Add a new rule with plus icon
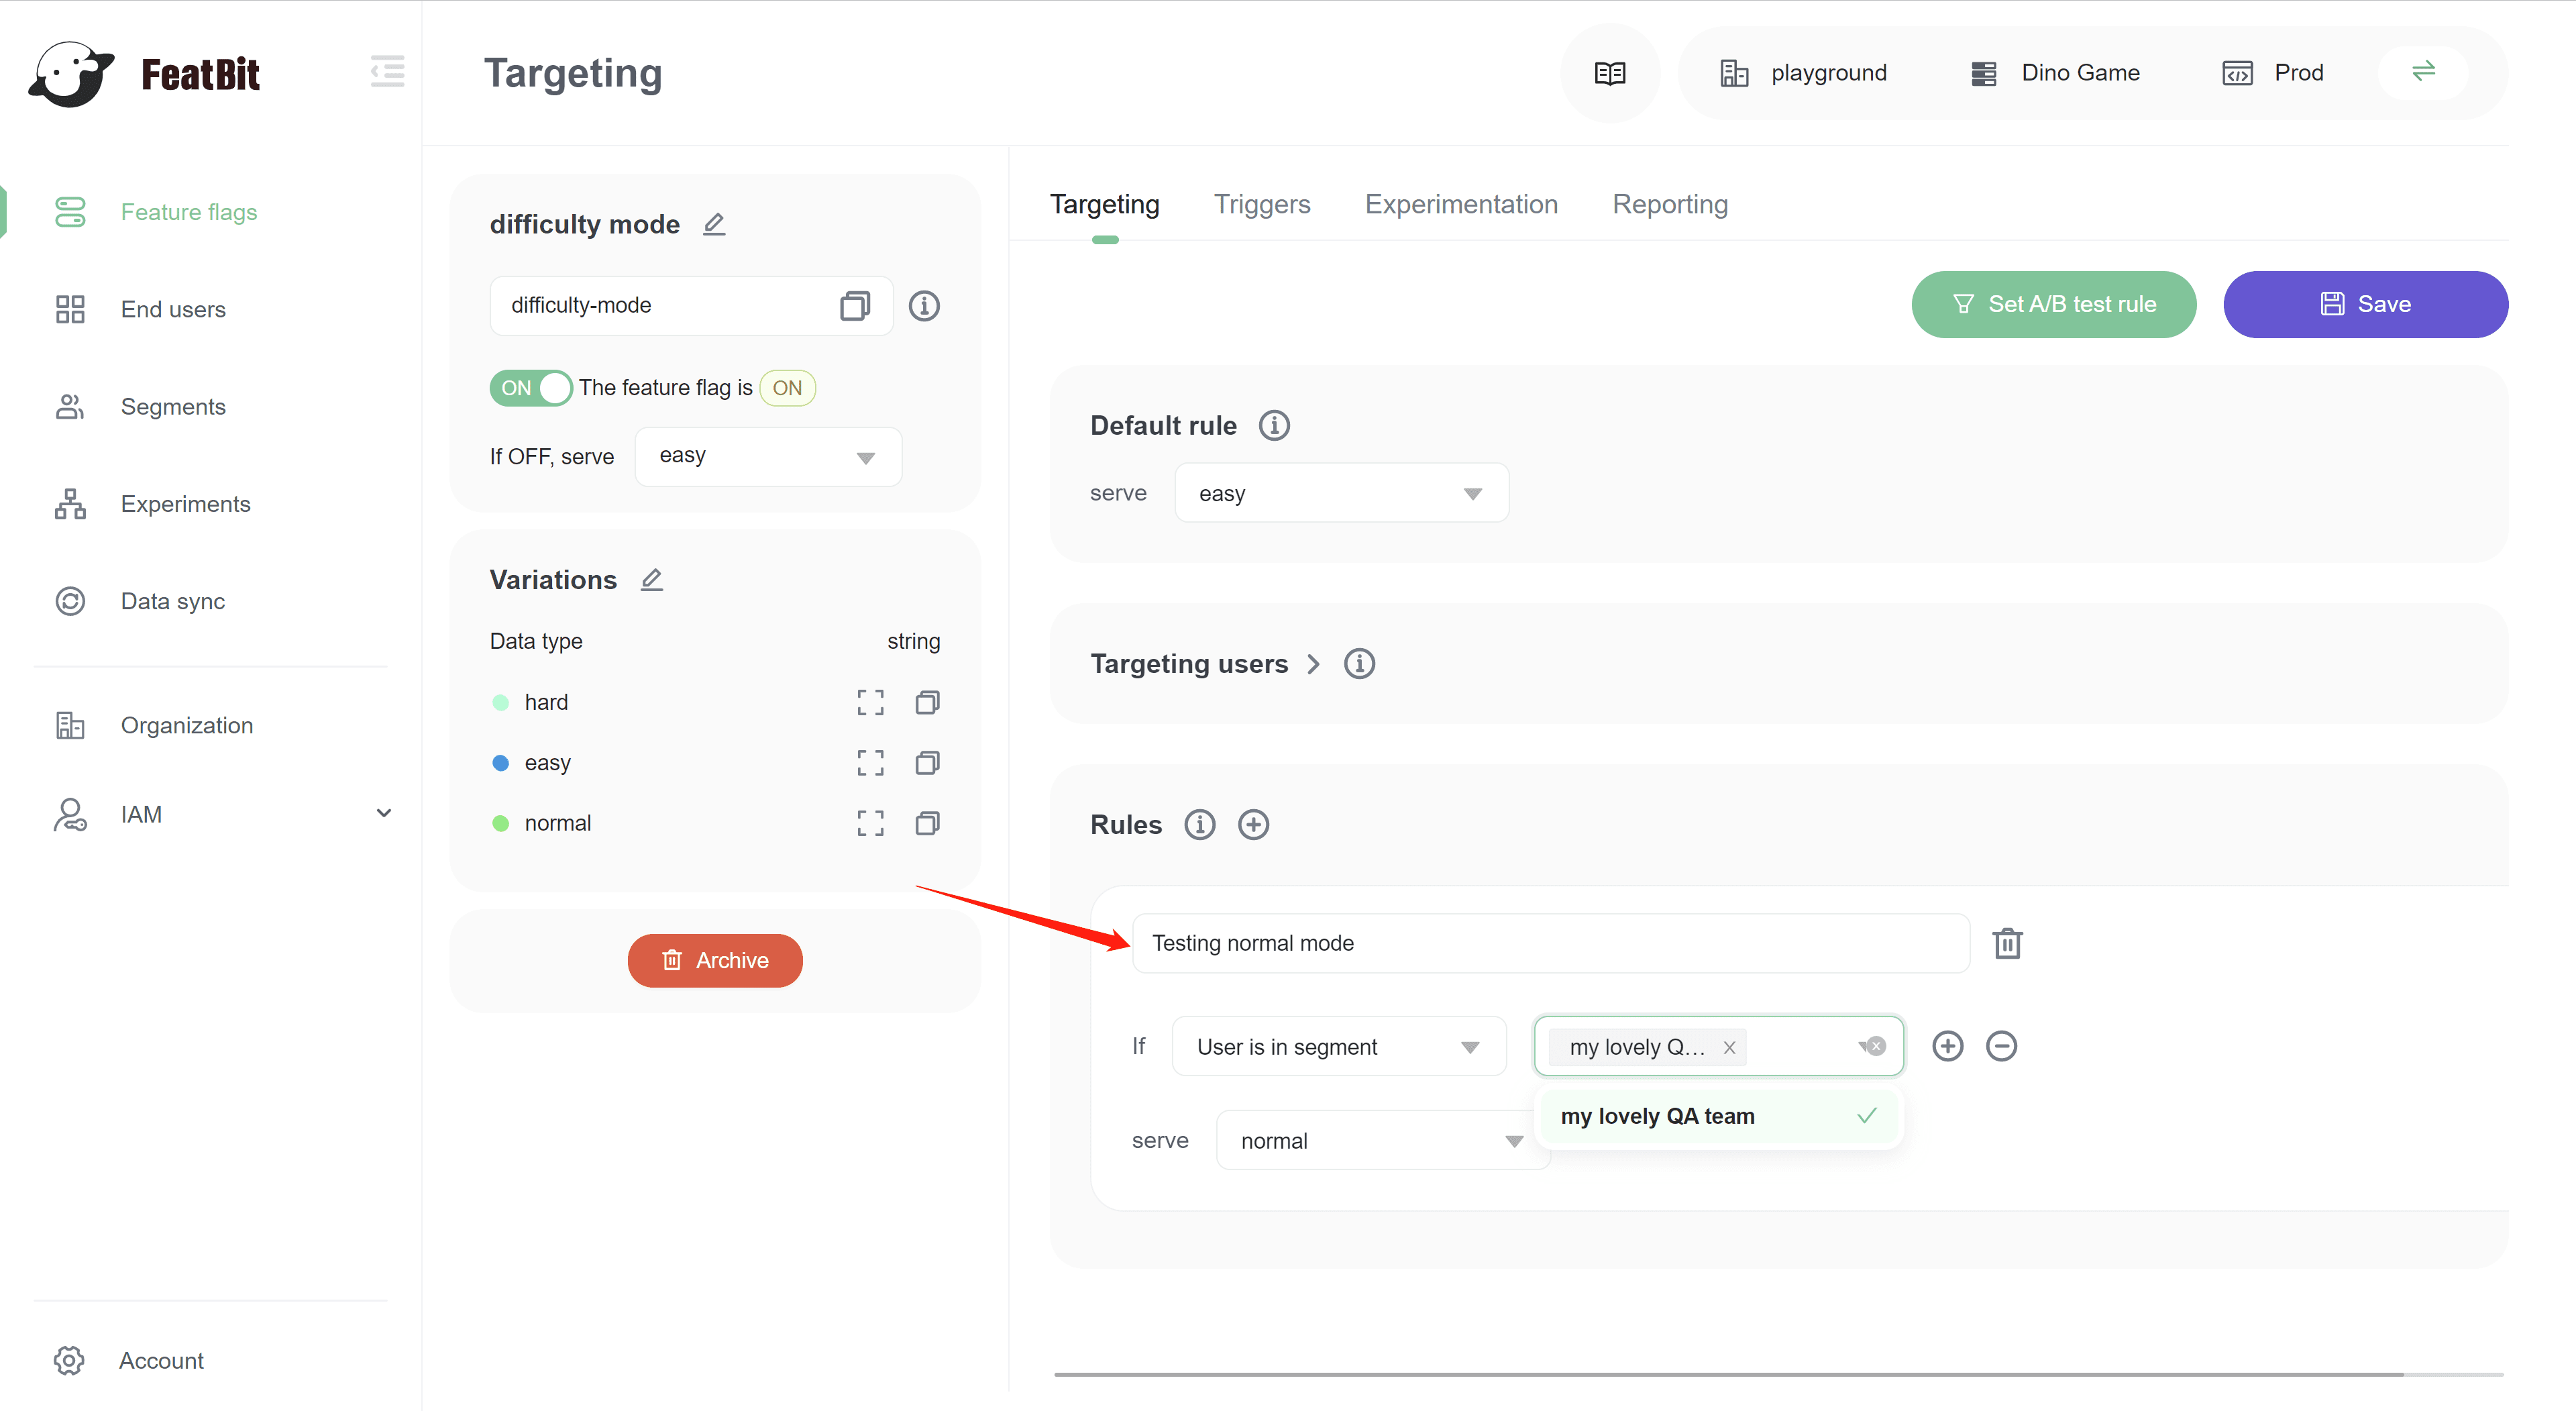The width and height of the screenshot is (2576, 1411). click(1253, 824)
